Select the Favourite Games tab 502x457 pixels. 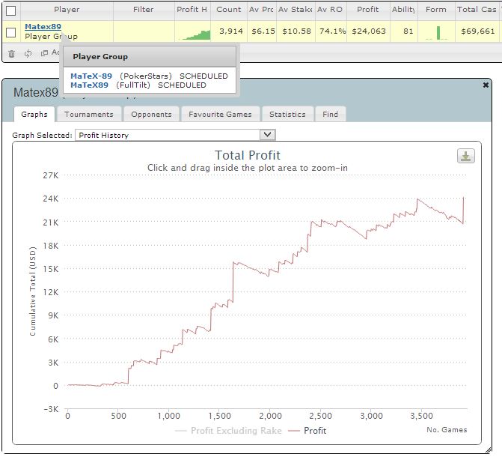tap(220, 114)
